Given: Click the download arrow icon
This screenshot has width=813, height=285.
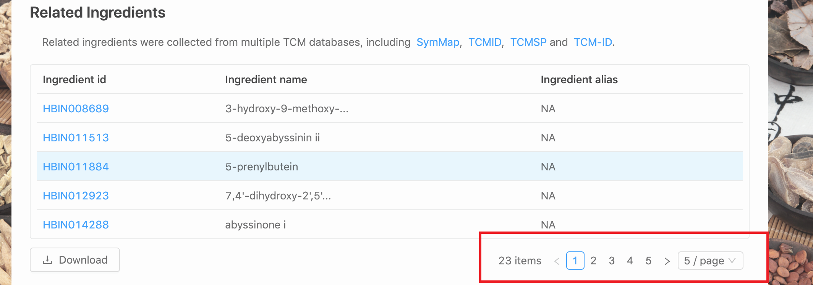Looking at the screenshot, I should [x=47, y=260].
